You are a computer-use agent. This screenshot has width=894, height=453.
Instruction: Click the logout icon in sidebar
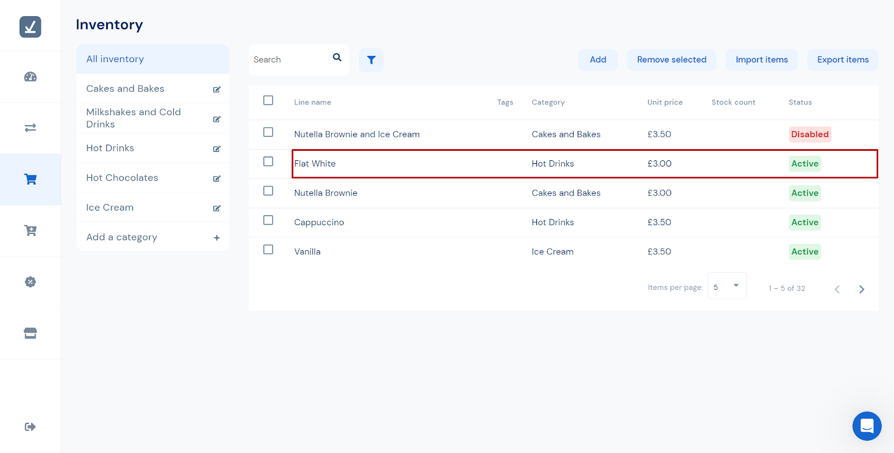pos(30,427)
